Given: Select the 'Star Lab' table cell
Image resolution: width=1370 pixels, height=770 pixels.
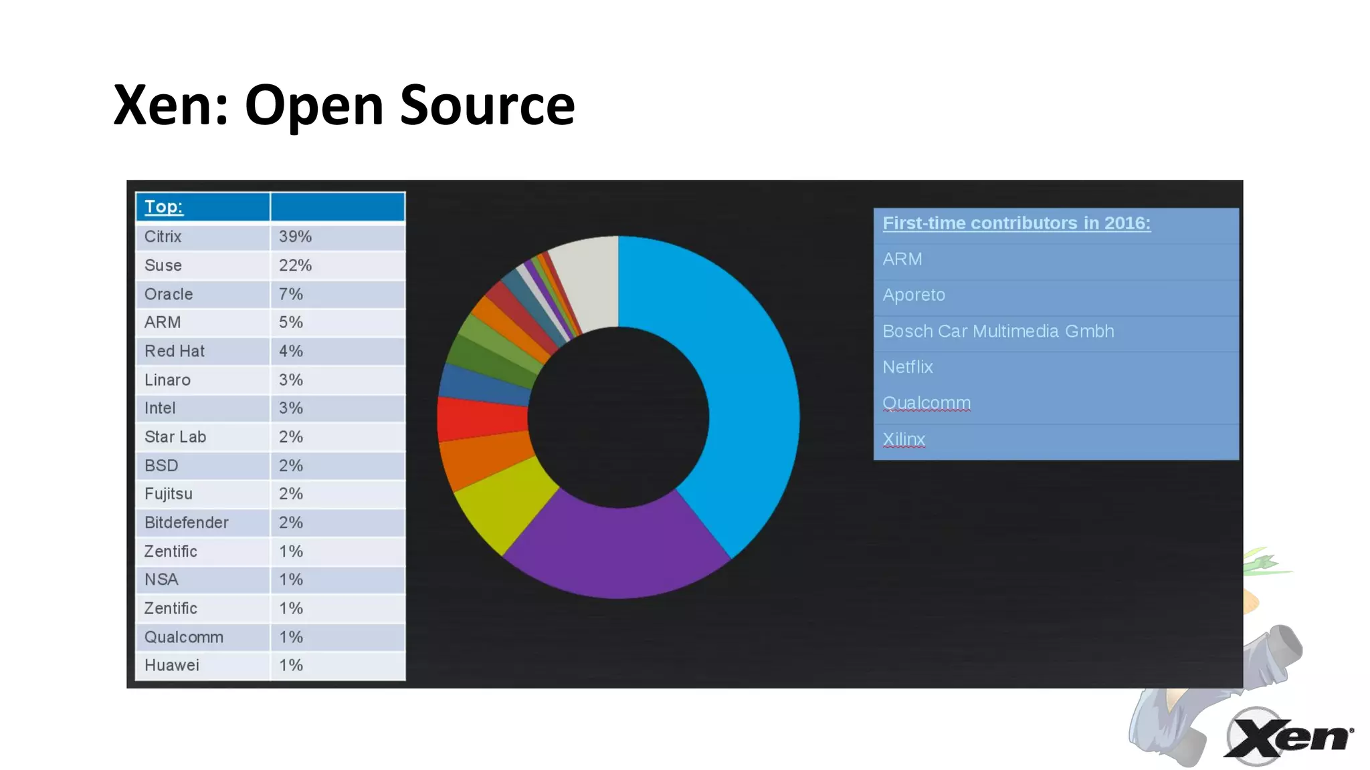Looking at the screenshot, I should pos(203,436).
